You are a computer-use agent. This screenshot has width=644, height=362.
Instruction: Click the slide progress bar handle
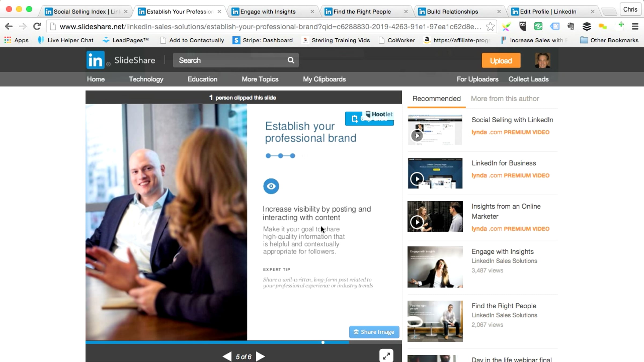point(323,342)
